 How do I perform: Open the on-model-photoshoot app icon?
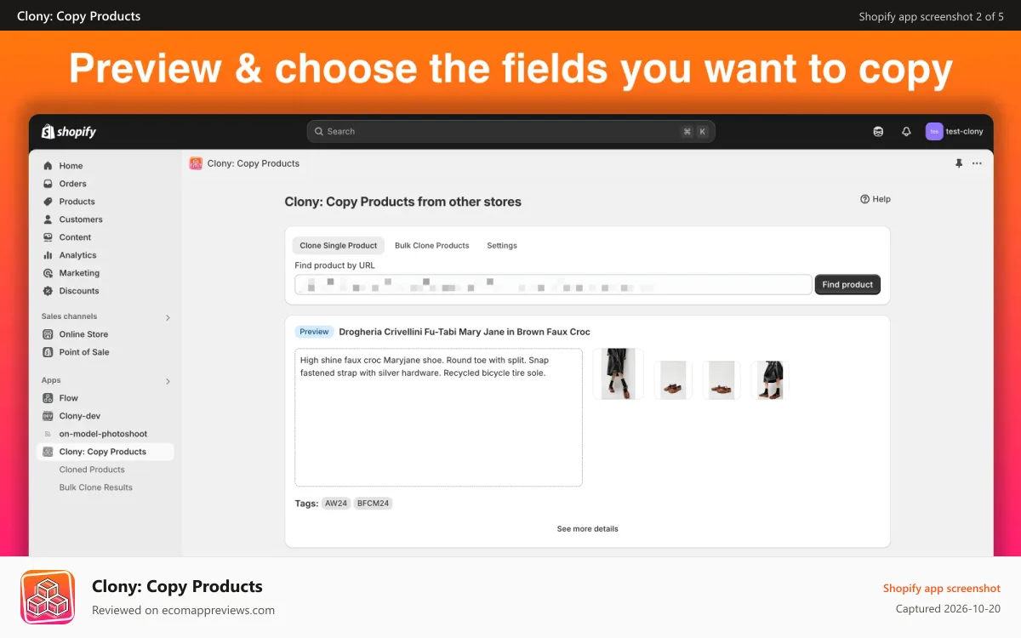[48, 434]
